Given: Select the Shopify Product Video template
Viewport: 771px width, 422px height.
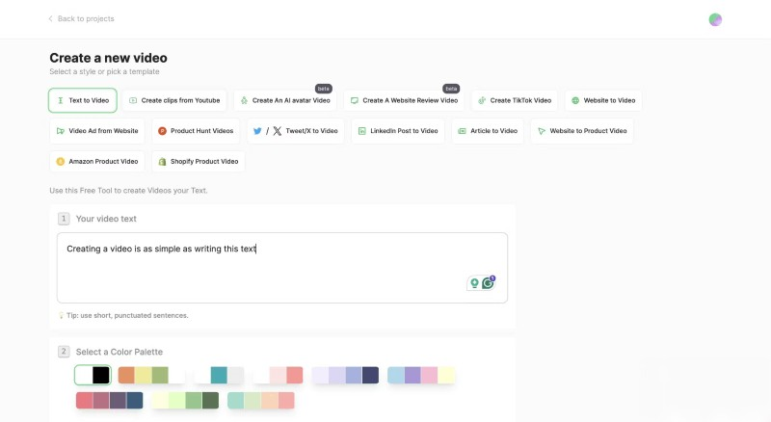Looking at the screenshot, I should pos(198,161).
